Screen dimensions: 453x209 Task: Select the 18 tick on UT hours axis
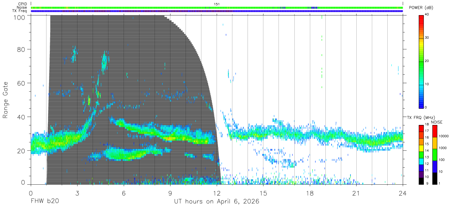click(x=310, y=194)
